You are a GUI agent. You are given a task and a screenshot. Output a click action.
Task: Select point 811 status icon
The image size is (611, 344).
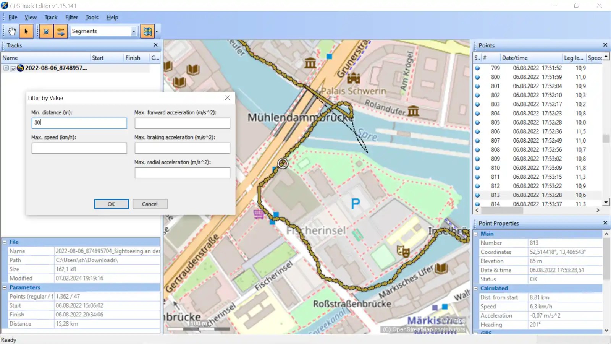(x=477, y=177)
